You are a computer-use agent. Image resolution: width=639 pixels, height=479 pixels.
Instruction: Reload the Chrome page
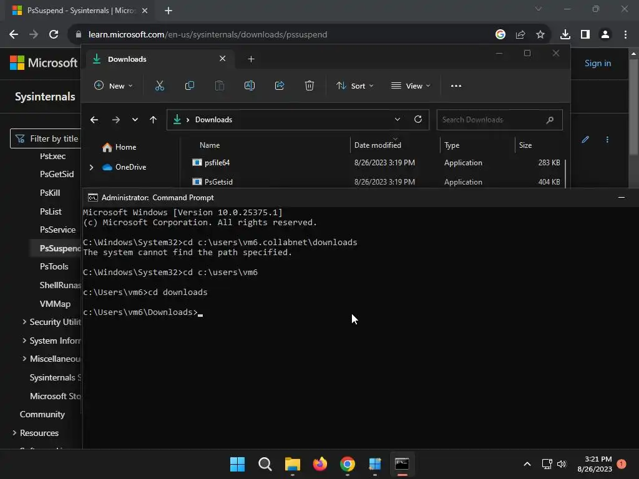[54, 35]
